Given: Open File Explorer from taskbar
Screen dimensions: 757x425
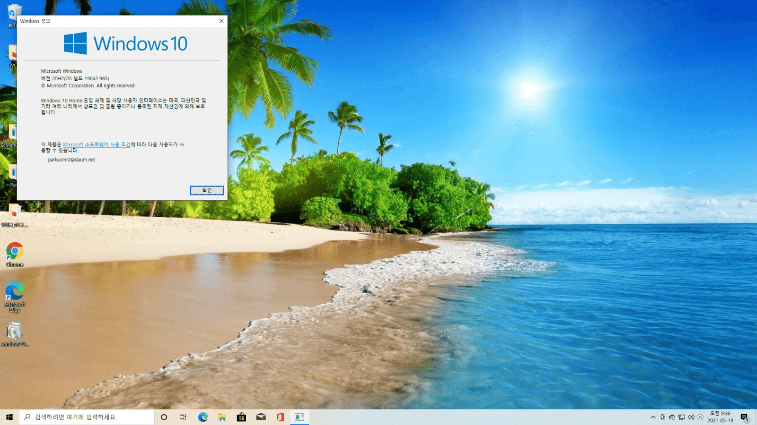Looking at the screenshot, I should [222, 417].
